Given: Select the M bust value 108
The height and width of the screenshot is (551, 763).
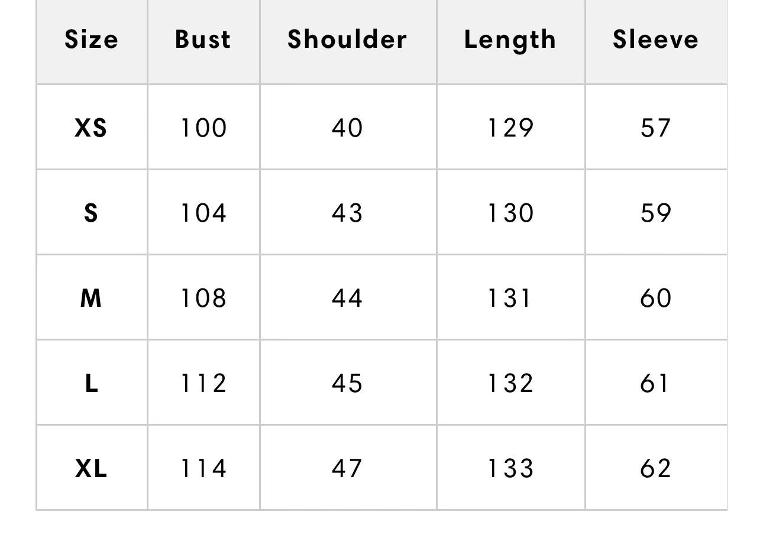Looking at the screenshot, I should coord(203,298).
